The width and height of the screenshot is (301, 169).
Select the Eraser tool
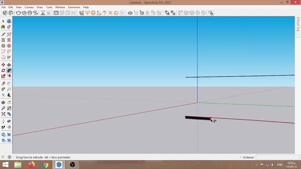point(9,27)
